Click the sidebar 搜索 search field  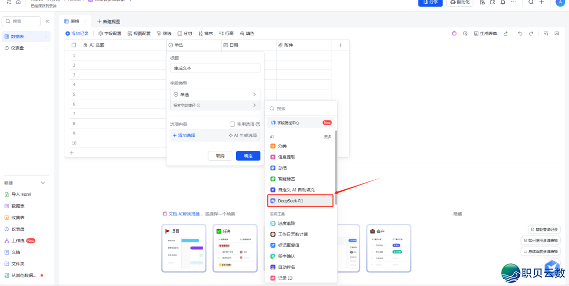21,22
